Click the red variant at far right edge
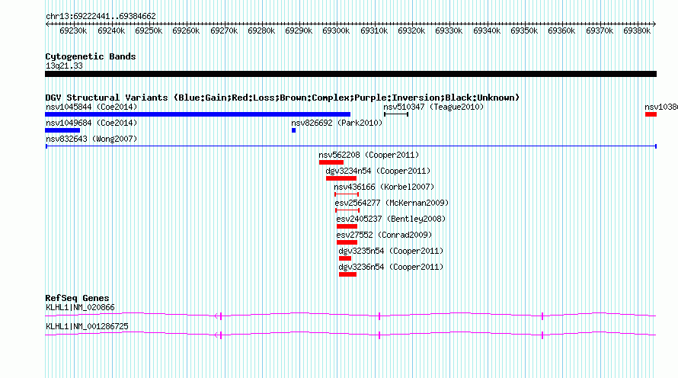678x378 pixels. [651, 114]
